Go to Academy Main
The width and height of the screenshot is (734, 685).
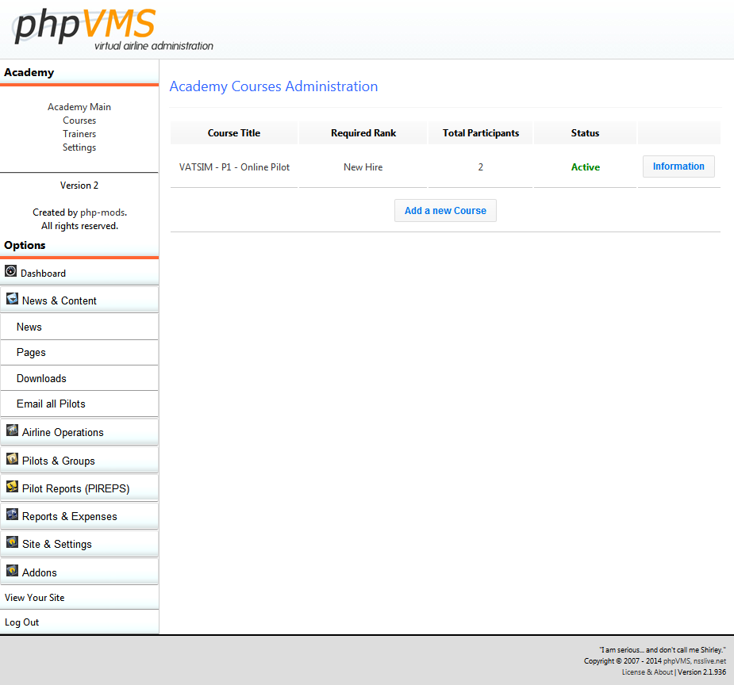(x=79, y=107)
